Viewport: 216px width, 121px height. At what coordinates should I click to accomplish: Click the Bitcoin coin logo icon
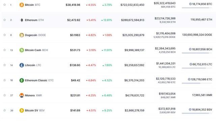[22, 5]
